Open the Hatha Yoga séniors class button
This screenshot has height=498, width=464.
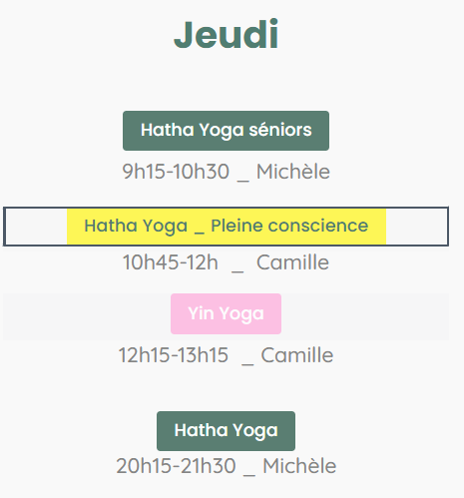pos(226,131)
